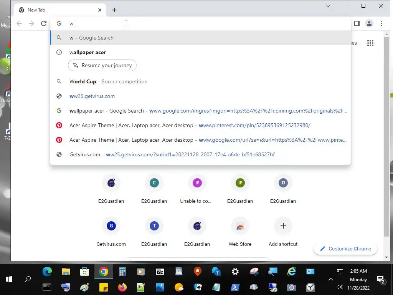Open Command Prompt from the taskbar

47,287
